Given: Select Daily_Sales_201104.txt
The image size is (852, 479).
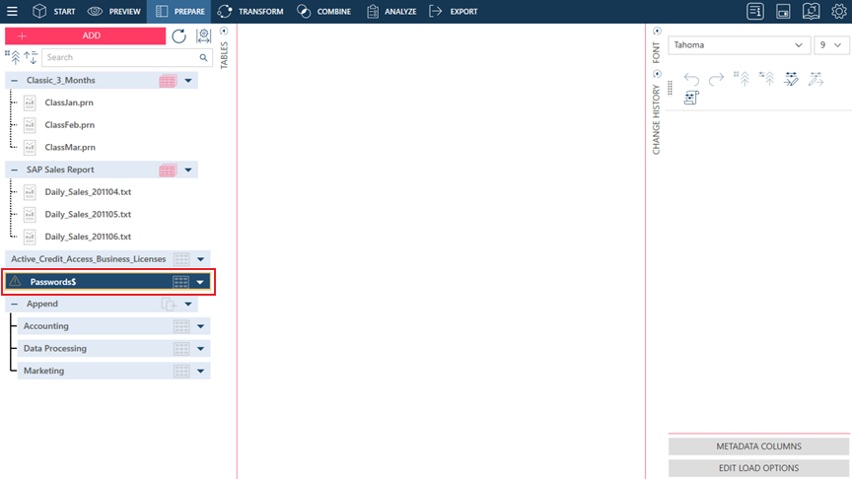Looking at the screenshot, I should (x=88, y=192).
